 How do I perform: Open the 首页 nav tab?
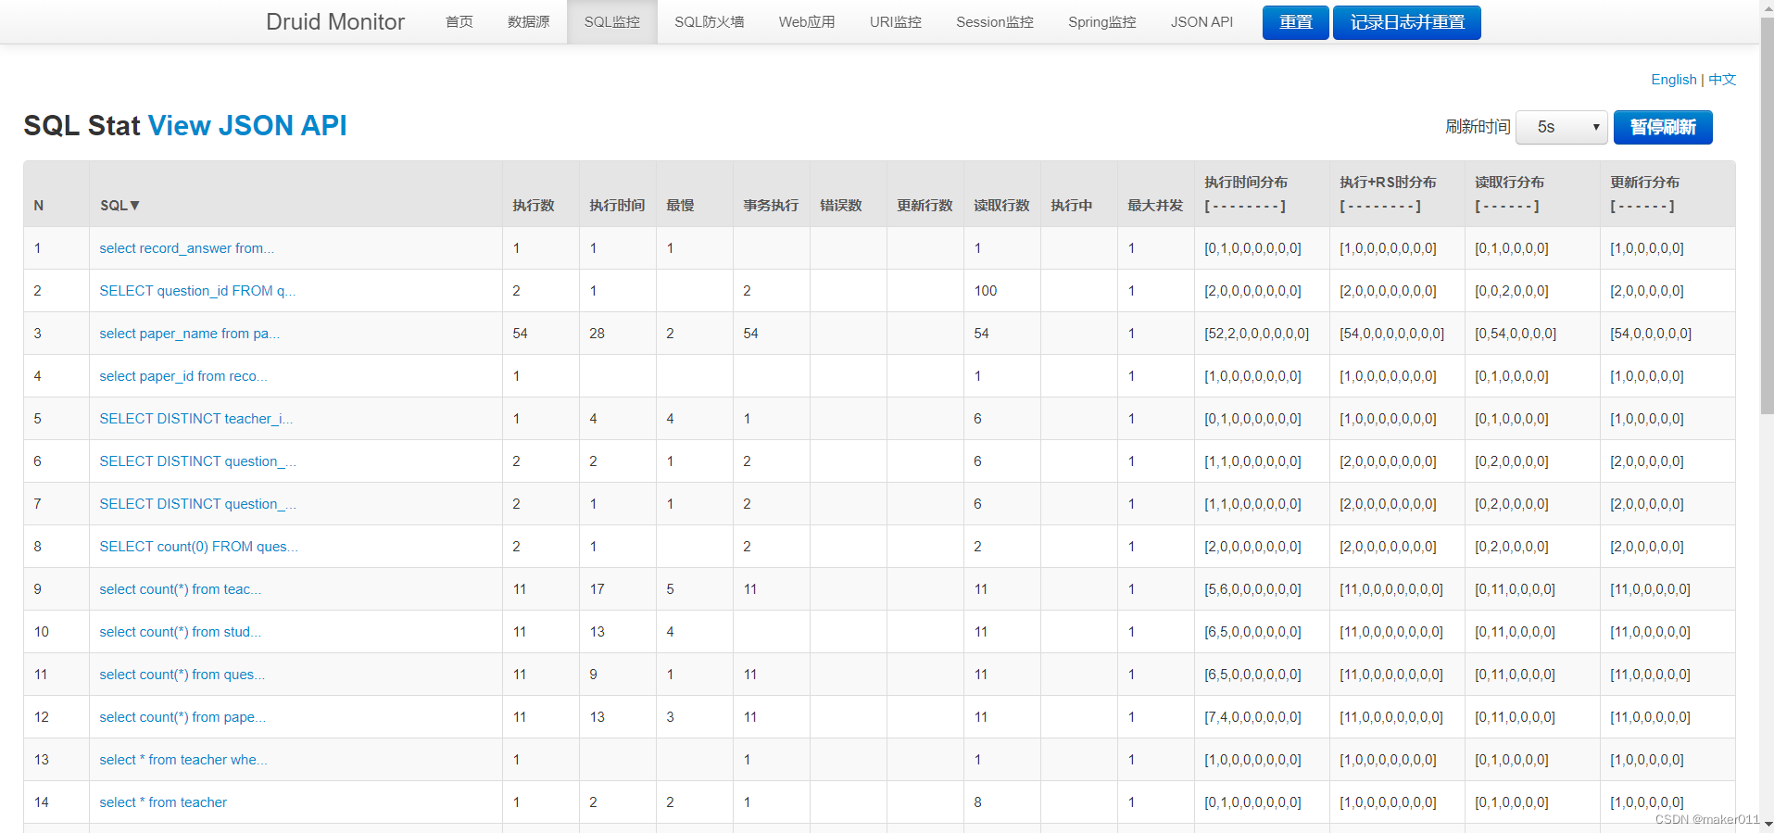click(x=459, y=21)
